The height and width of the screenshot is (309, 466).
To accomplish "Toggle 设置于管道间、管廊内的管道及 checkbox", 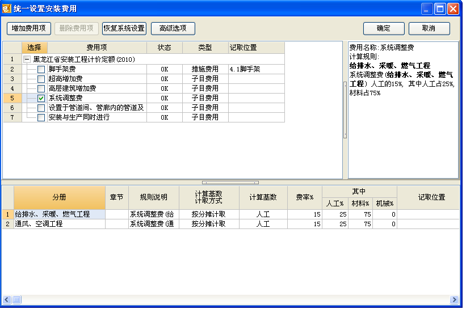I will [41, 108].
